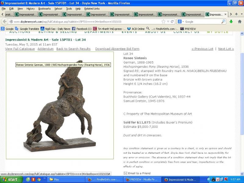Open the Facebook (1) bookmark
Screen dimensions: 244x183
[81, 29]
